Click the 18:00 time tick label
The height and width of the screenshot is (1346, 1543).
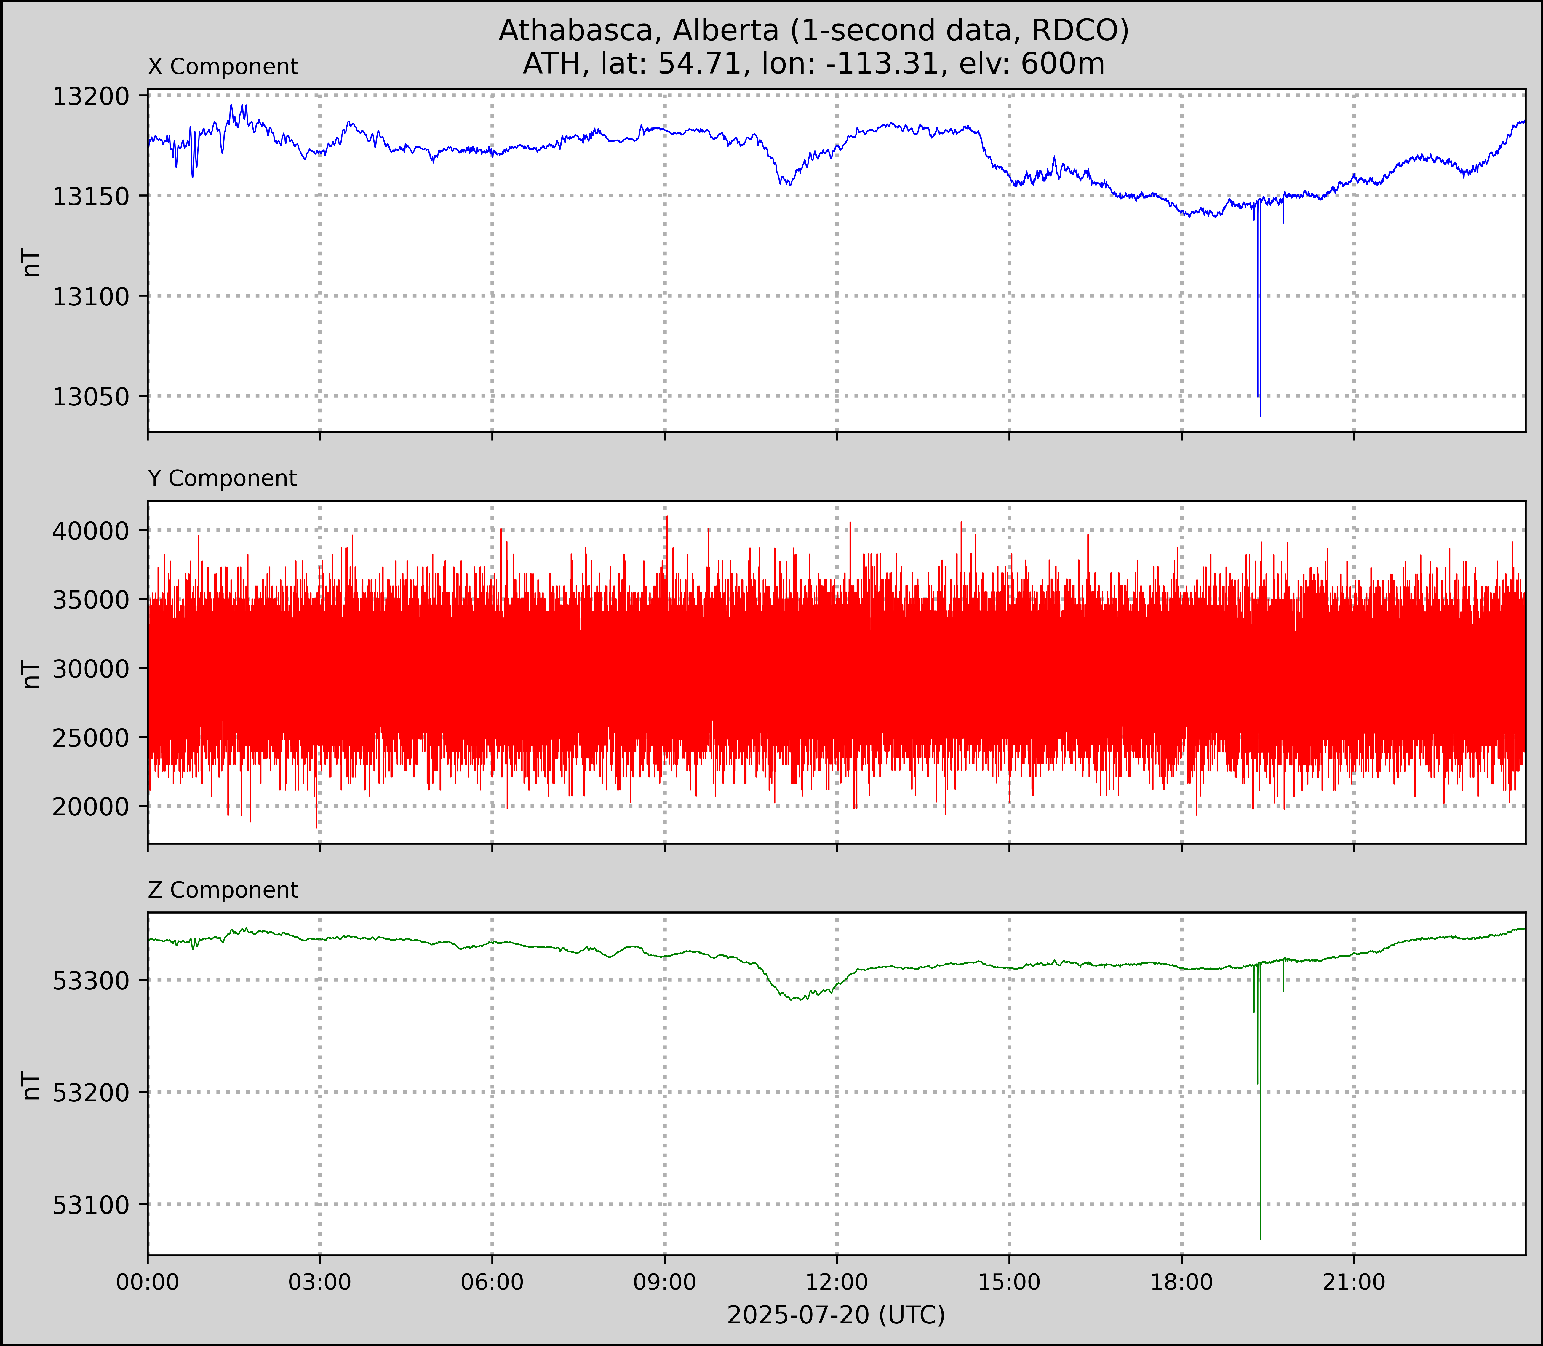coord(1182,1282)
